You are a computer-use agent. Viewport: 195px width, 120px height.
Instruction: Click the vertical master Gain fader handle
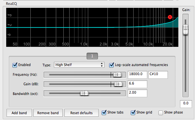[186, 30]
